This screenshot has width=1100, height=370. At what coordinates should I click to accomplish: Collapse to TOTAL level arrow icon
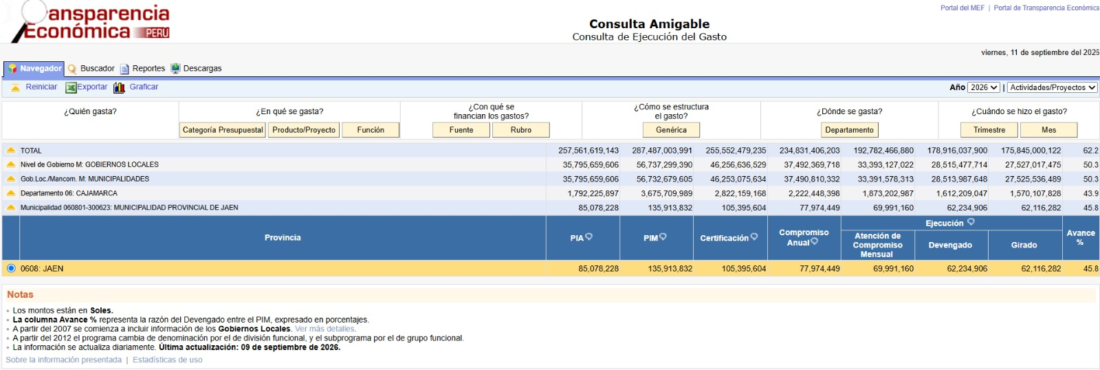(10, 150)
